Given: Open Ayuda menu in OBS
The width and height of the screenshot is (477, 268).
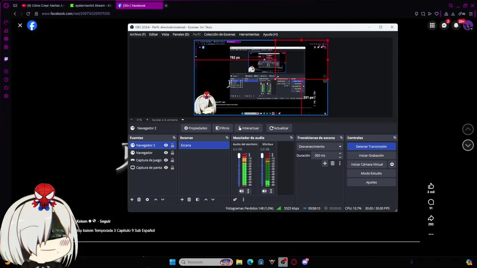Looking at the screenshot, I should (270, 34).
